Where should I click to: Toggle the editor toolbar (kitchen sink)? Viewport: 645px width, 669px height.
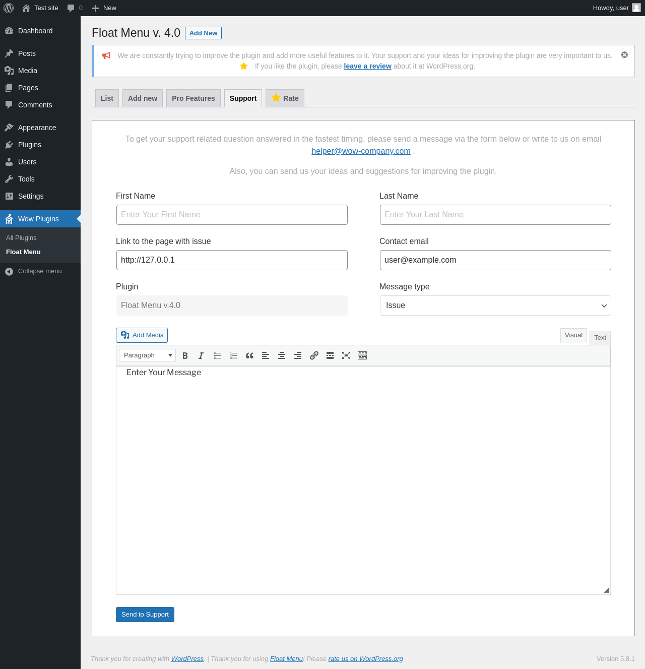tap(362, 355)
